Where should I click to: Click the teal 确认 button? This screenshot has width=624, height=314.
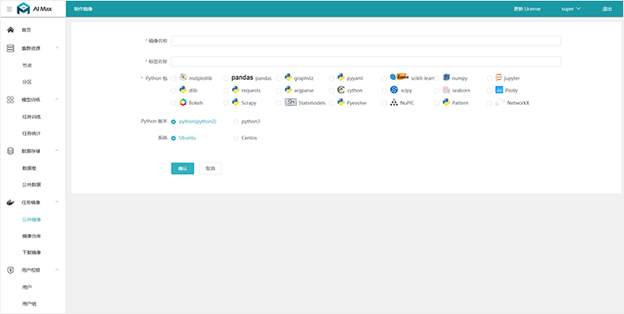tap(183, 168)
